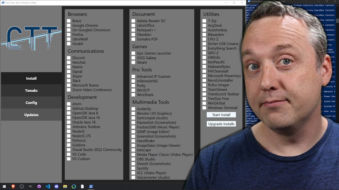Enable the Firefox checkbox
Viewport: 339px width, 190px height.
tap(69, 35)
